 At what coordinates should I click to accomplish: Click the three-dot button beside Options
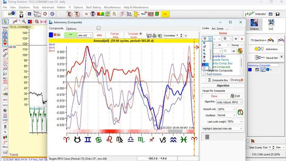pos(98,28)
